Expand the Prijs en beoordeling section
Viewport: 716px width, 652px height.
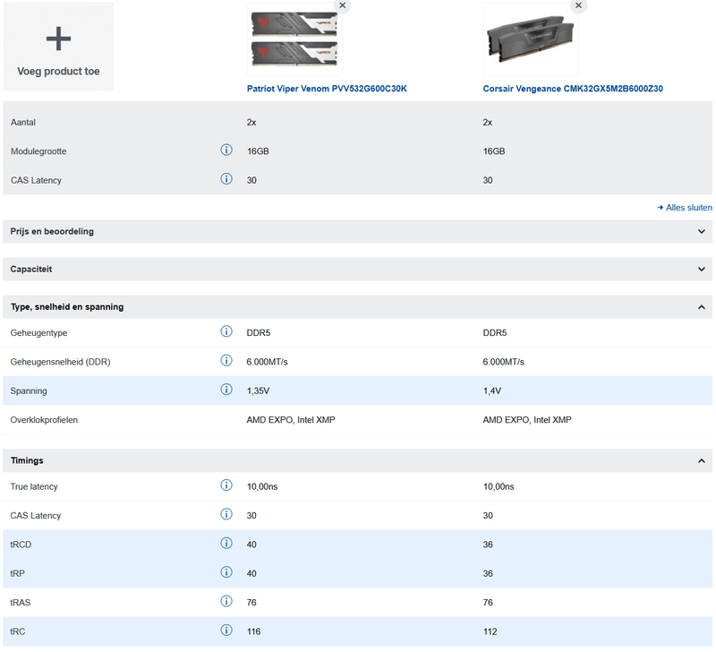tap(357, 232)
